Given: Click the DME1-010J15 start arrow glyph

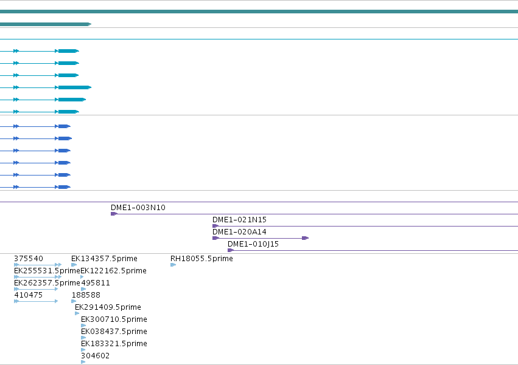Looking at the screenshot, I should (x=231, y=250).
